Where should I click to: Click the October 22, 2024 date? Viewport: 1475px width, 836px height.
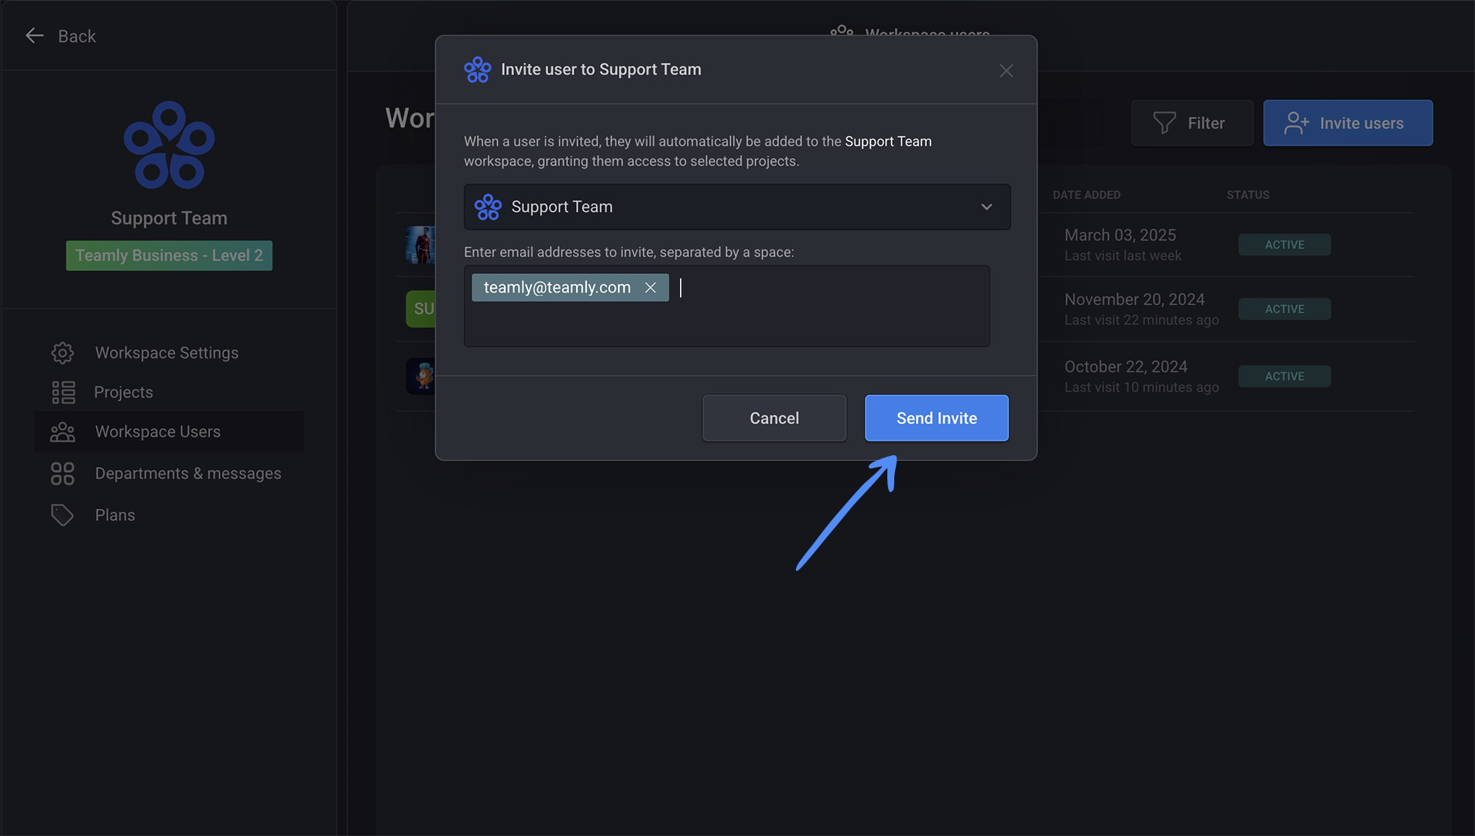[1126, 367]
